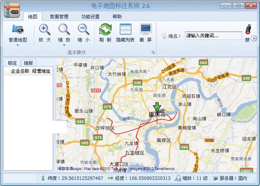This screenshot has height=186, width=260.
Task: Click the 地名 keyword search input field
Action: [213, 35]
